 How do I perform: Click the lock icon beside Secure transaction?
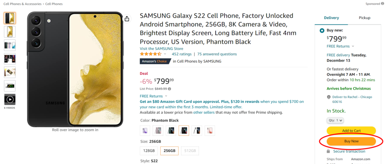[x=329, y=151]
